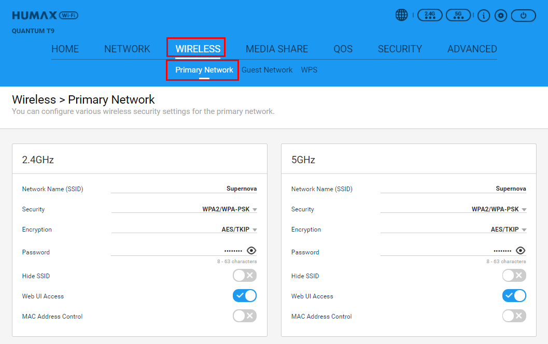Switch to the QOS tab
Screen dimensions: 548x344
(343, 49)
